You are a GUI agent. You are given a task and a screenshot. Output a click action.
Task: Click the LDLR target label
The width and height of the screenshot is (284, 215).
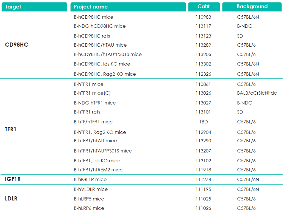11,199
